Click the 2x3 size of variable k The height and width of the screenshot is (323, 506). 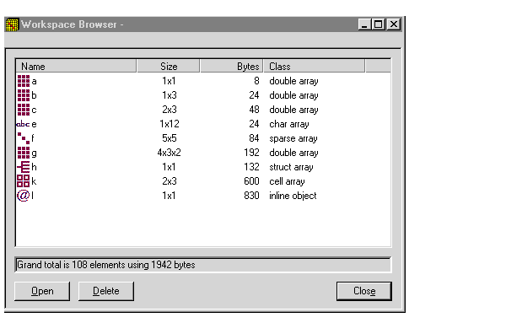point(170,181)
